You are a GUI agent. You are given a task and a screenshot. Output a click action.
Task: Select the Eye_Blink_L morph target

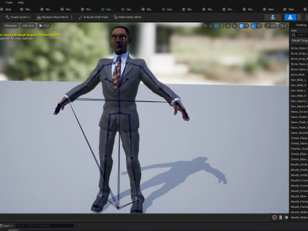299,80
